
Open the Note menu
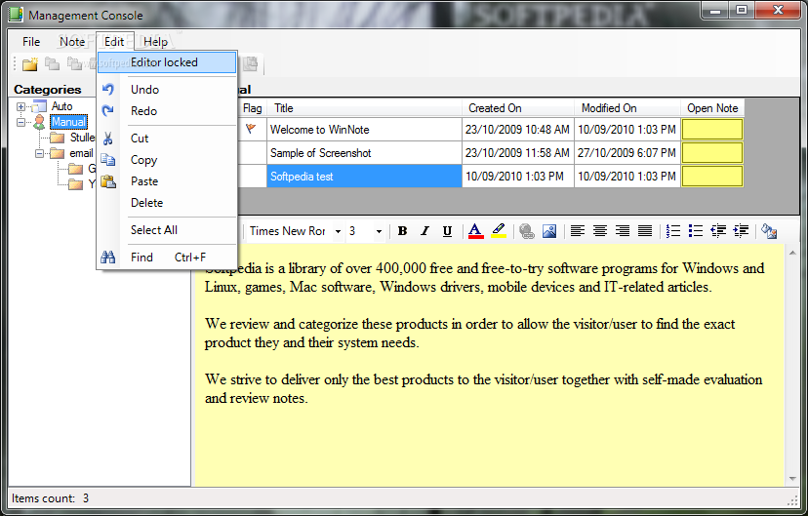click(72, 42)
